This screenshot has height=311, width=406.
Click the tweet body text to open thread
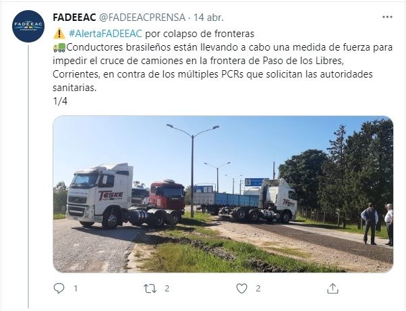click(223, 67)
